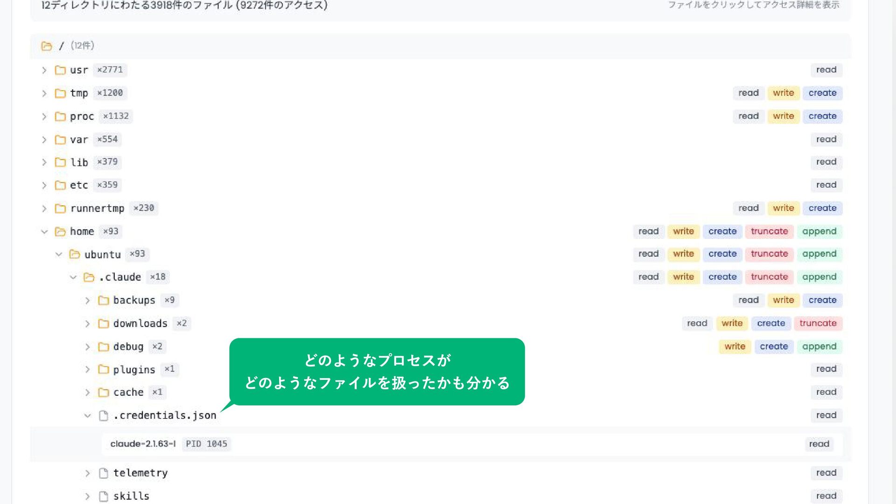Click the .claude open folder icon
This screenshot has width=896, height=504.
pos(89,277)
